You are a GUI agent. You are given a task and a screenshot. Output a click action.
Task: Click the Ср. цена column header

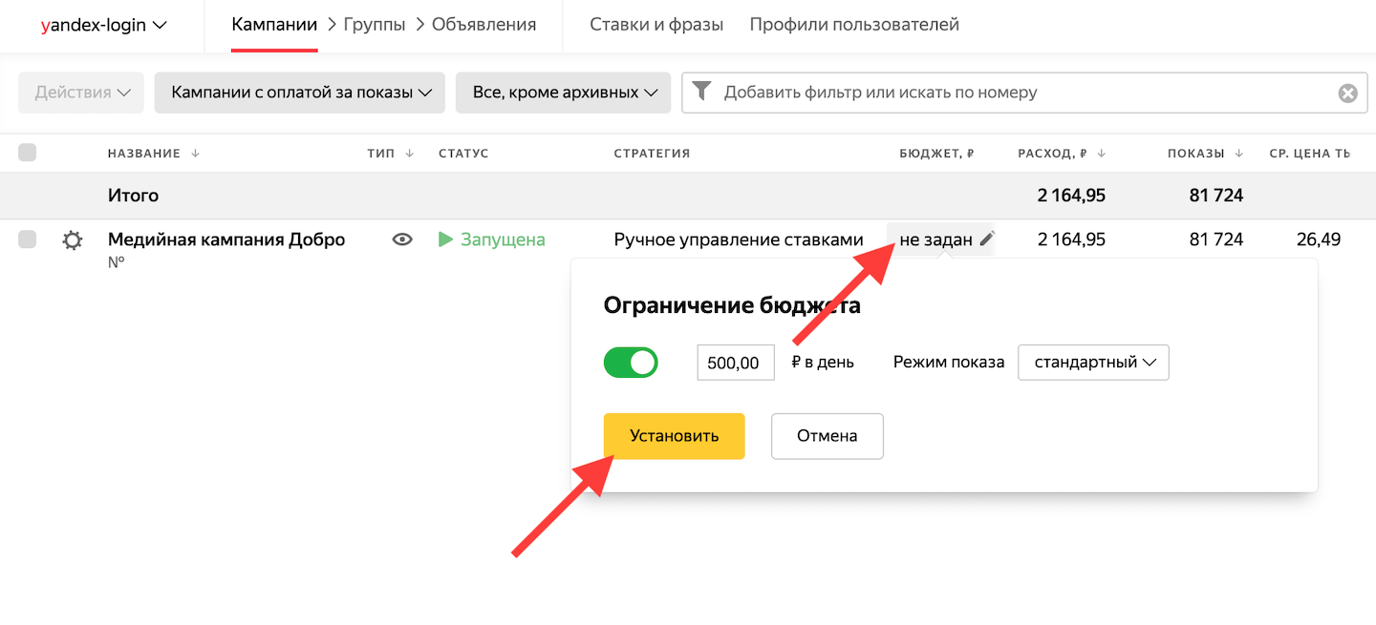click(1309, 154)
